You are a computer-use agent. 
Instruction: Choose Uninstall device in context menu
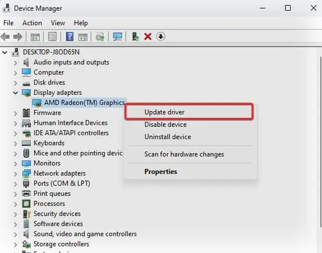point(190,137)
